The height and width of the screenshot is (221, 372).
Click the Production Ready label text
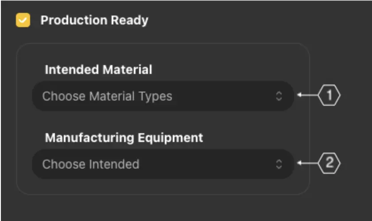(94, 20)
